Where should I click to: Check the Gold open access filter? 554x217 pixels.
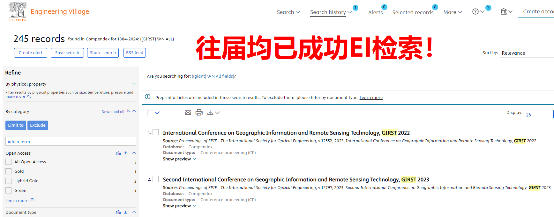click(9, 171)
